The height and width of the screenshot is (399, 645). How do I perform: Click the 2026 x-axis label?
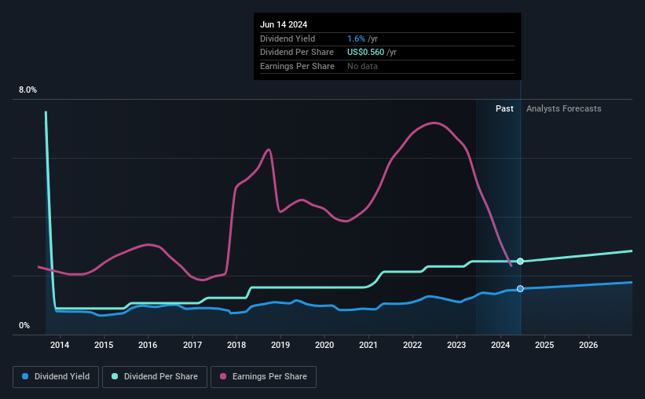588,345
